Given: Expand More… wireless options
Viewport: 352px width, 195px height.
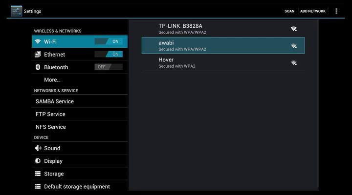Looking at the screenshot, I should point(52,79).
